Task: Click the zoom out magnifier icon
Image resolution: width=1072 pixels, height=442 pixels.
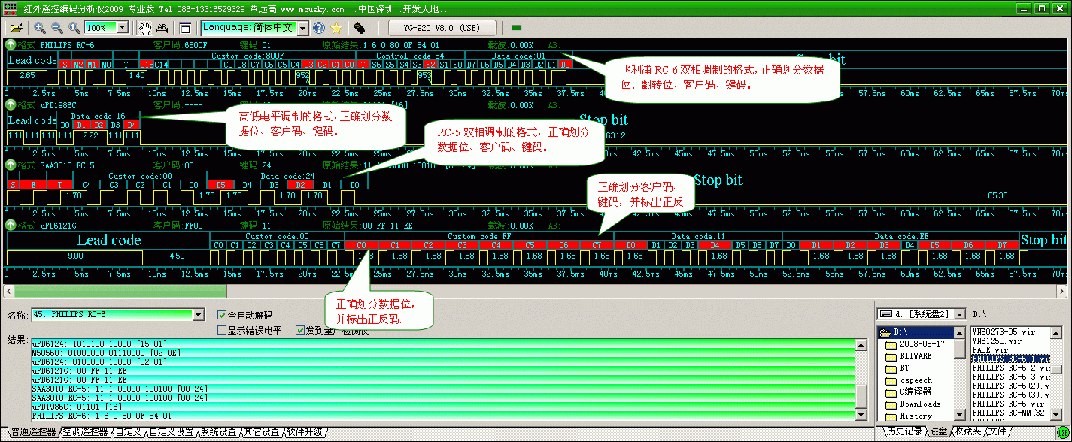Action: pyautogui.click(x=56, y=28)
